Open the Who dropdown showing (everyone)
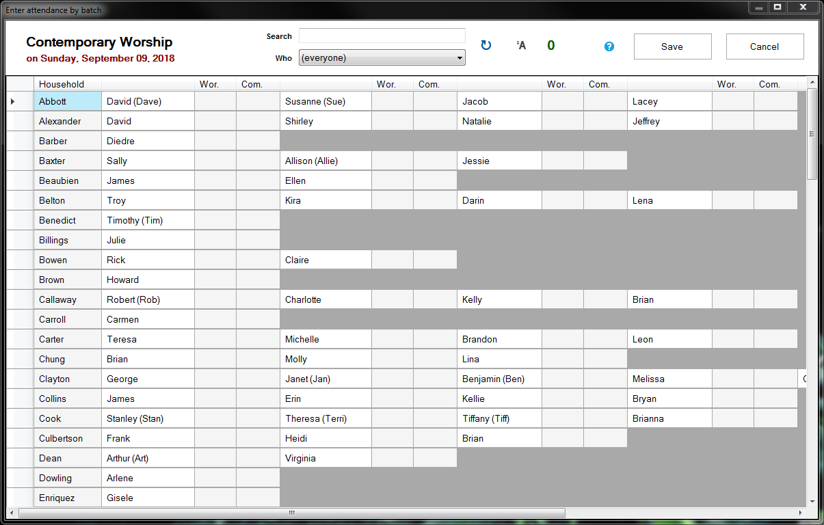The image size is (824, 525). pos(382,58)
